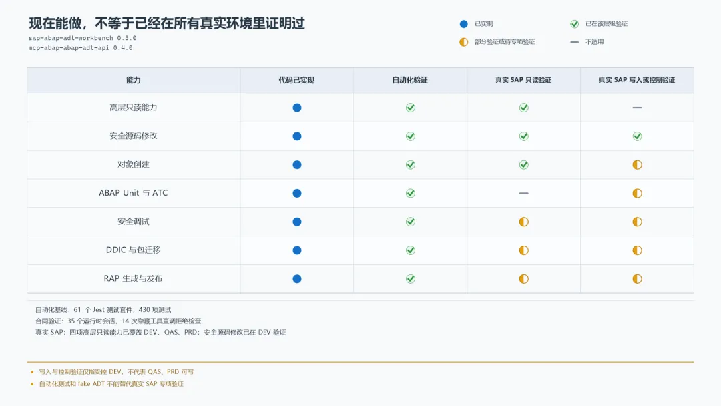This screenshot has width=721, height=406.
Task: Click 安全源码修改 checkmark under 自动化验证
Action: 411,136
